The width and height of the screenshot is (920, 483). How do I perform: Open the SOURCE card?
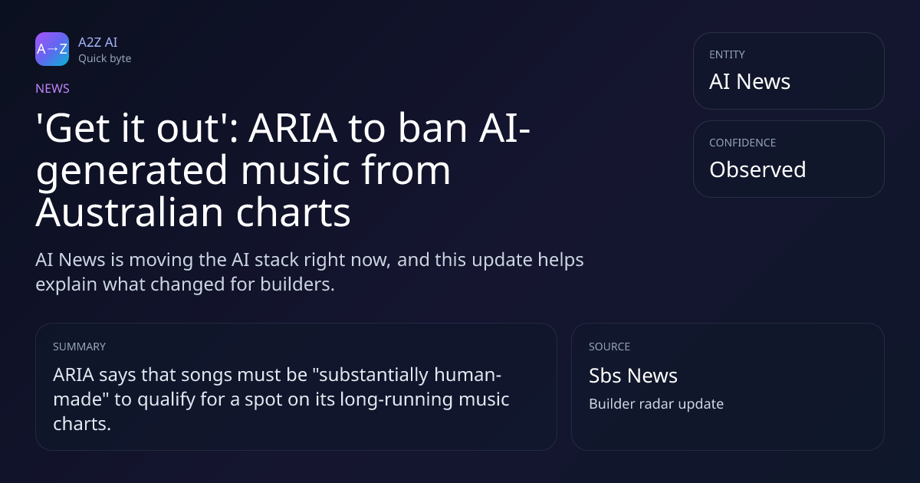click(x=728, y=386)
